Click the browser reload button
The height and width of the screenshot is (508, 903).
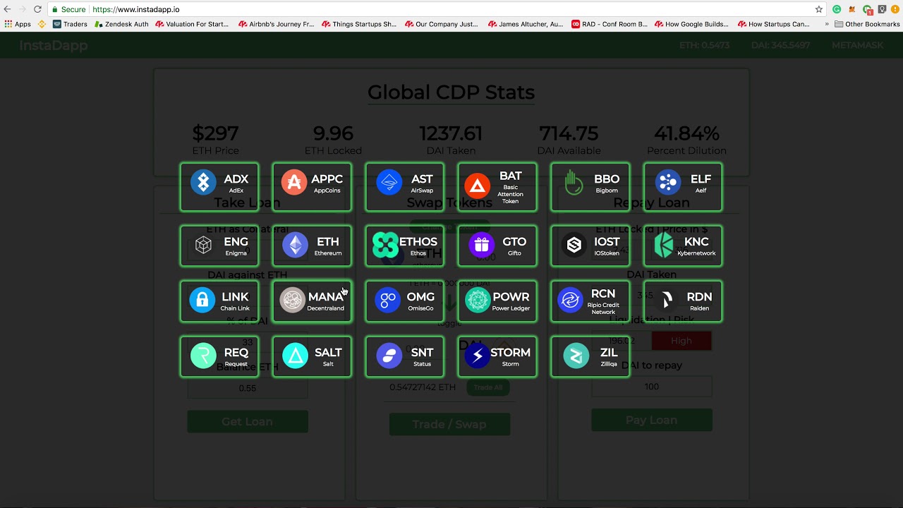(37, 9)
